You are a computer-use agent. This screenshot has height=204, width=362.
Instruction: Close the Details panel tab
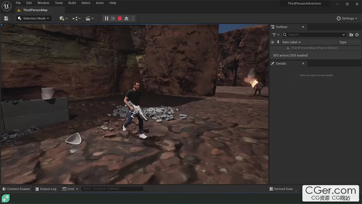pos(303,63)
